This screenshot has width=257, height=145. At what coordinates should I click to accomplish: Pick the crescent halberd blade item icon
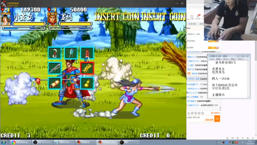71,53
